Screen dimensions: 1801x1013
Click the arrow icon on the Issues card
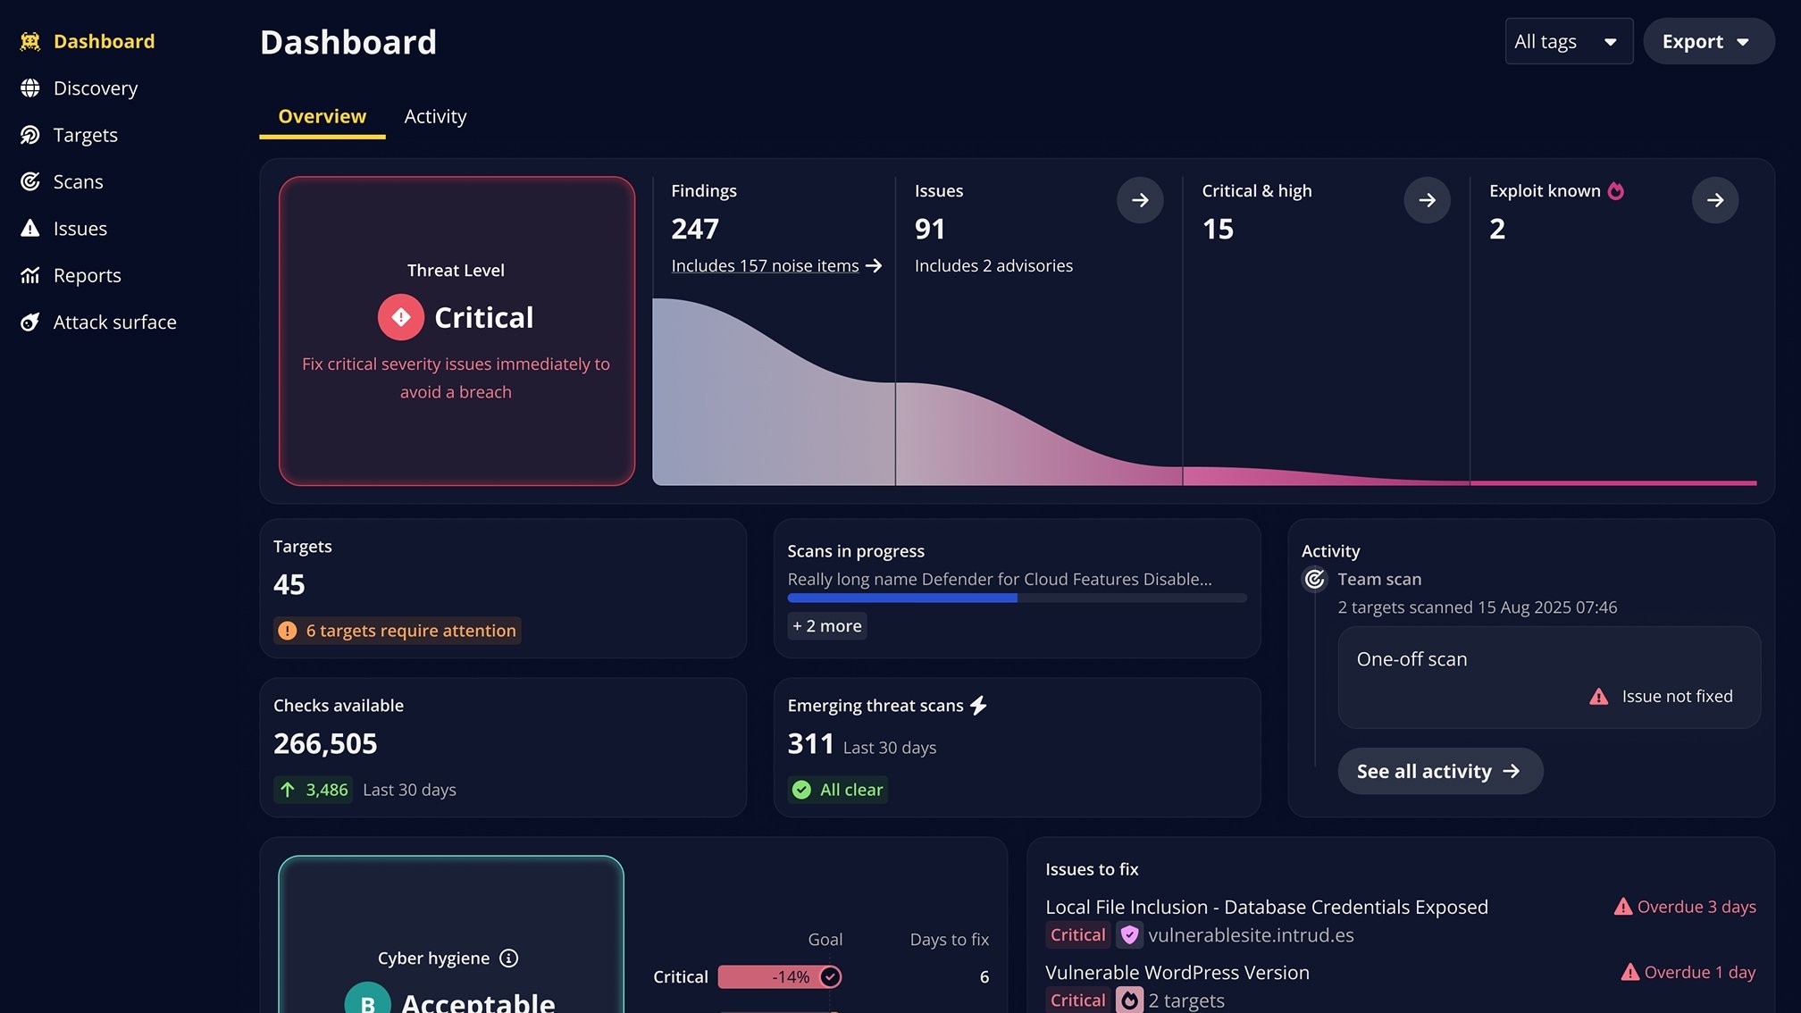click(x=1140, y=200)
